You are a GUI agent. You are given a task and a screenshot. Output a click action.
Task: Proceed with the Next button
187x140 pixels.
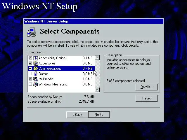99,115
